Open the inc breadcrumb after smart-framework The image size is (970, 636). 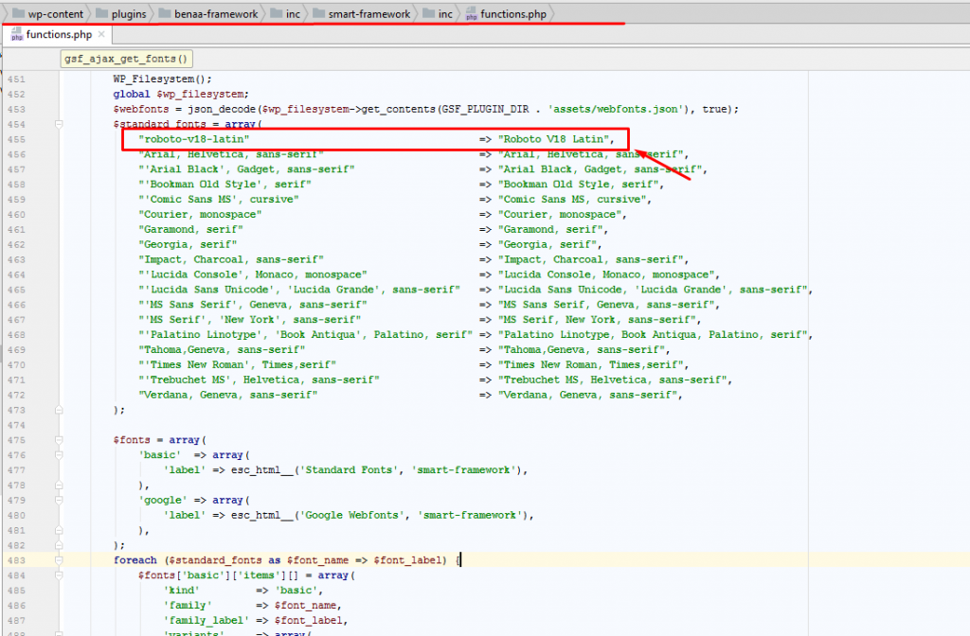click(x=438, y=13)
